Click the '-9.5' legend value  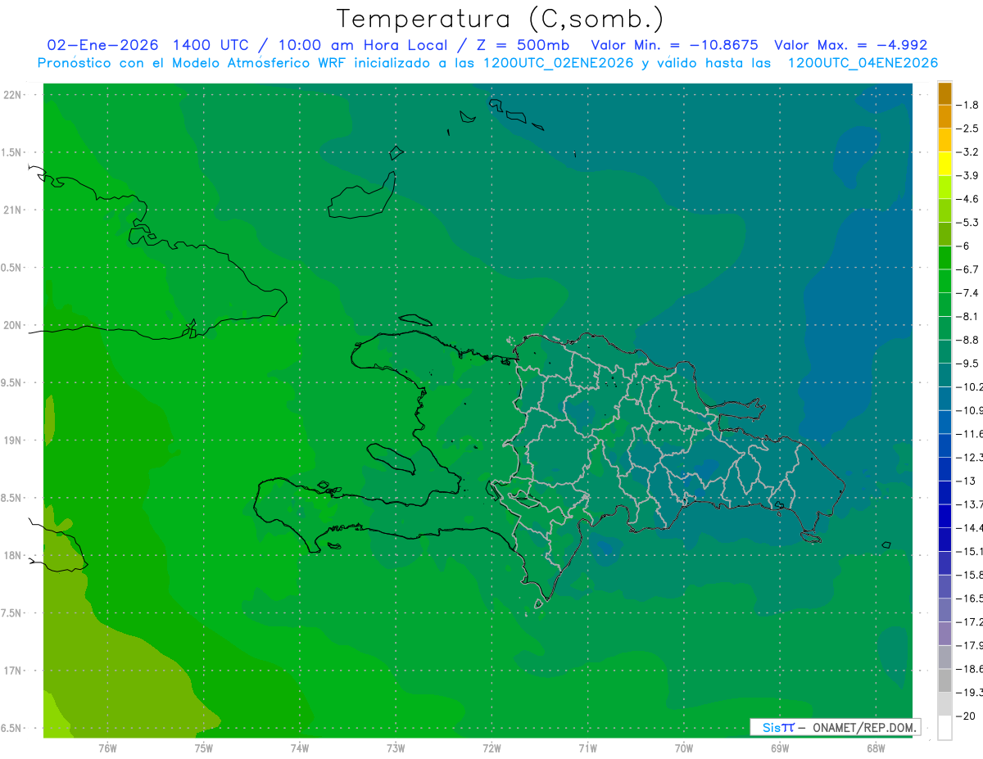click(968, 363)
